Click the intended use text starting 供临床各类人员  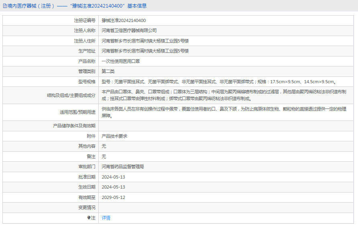(224, 112)
